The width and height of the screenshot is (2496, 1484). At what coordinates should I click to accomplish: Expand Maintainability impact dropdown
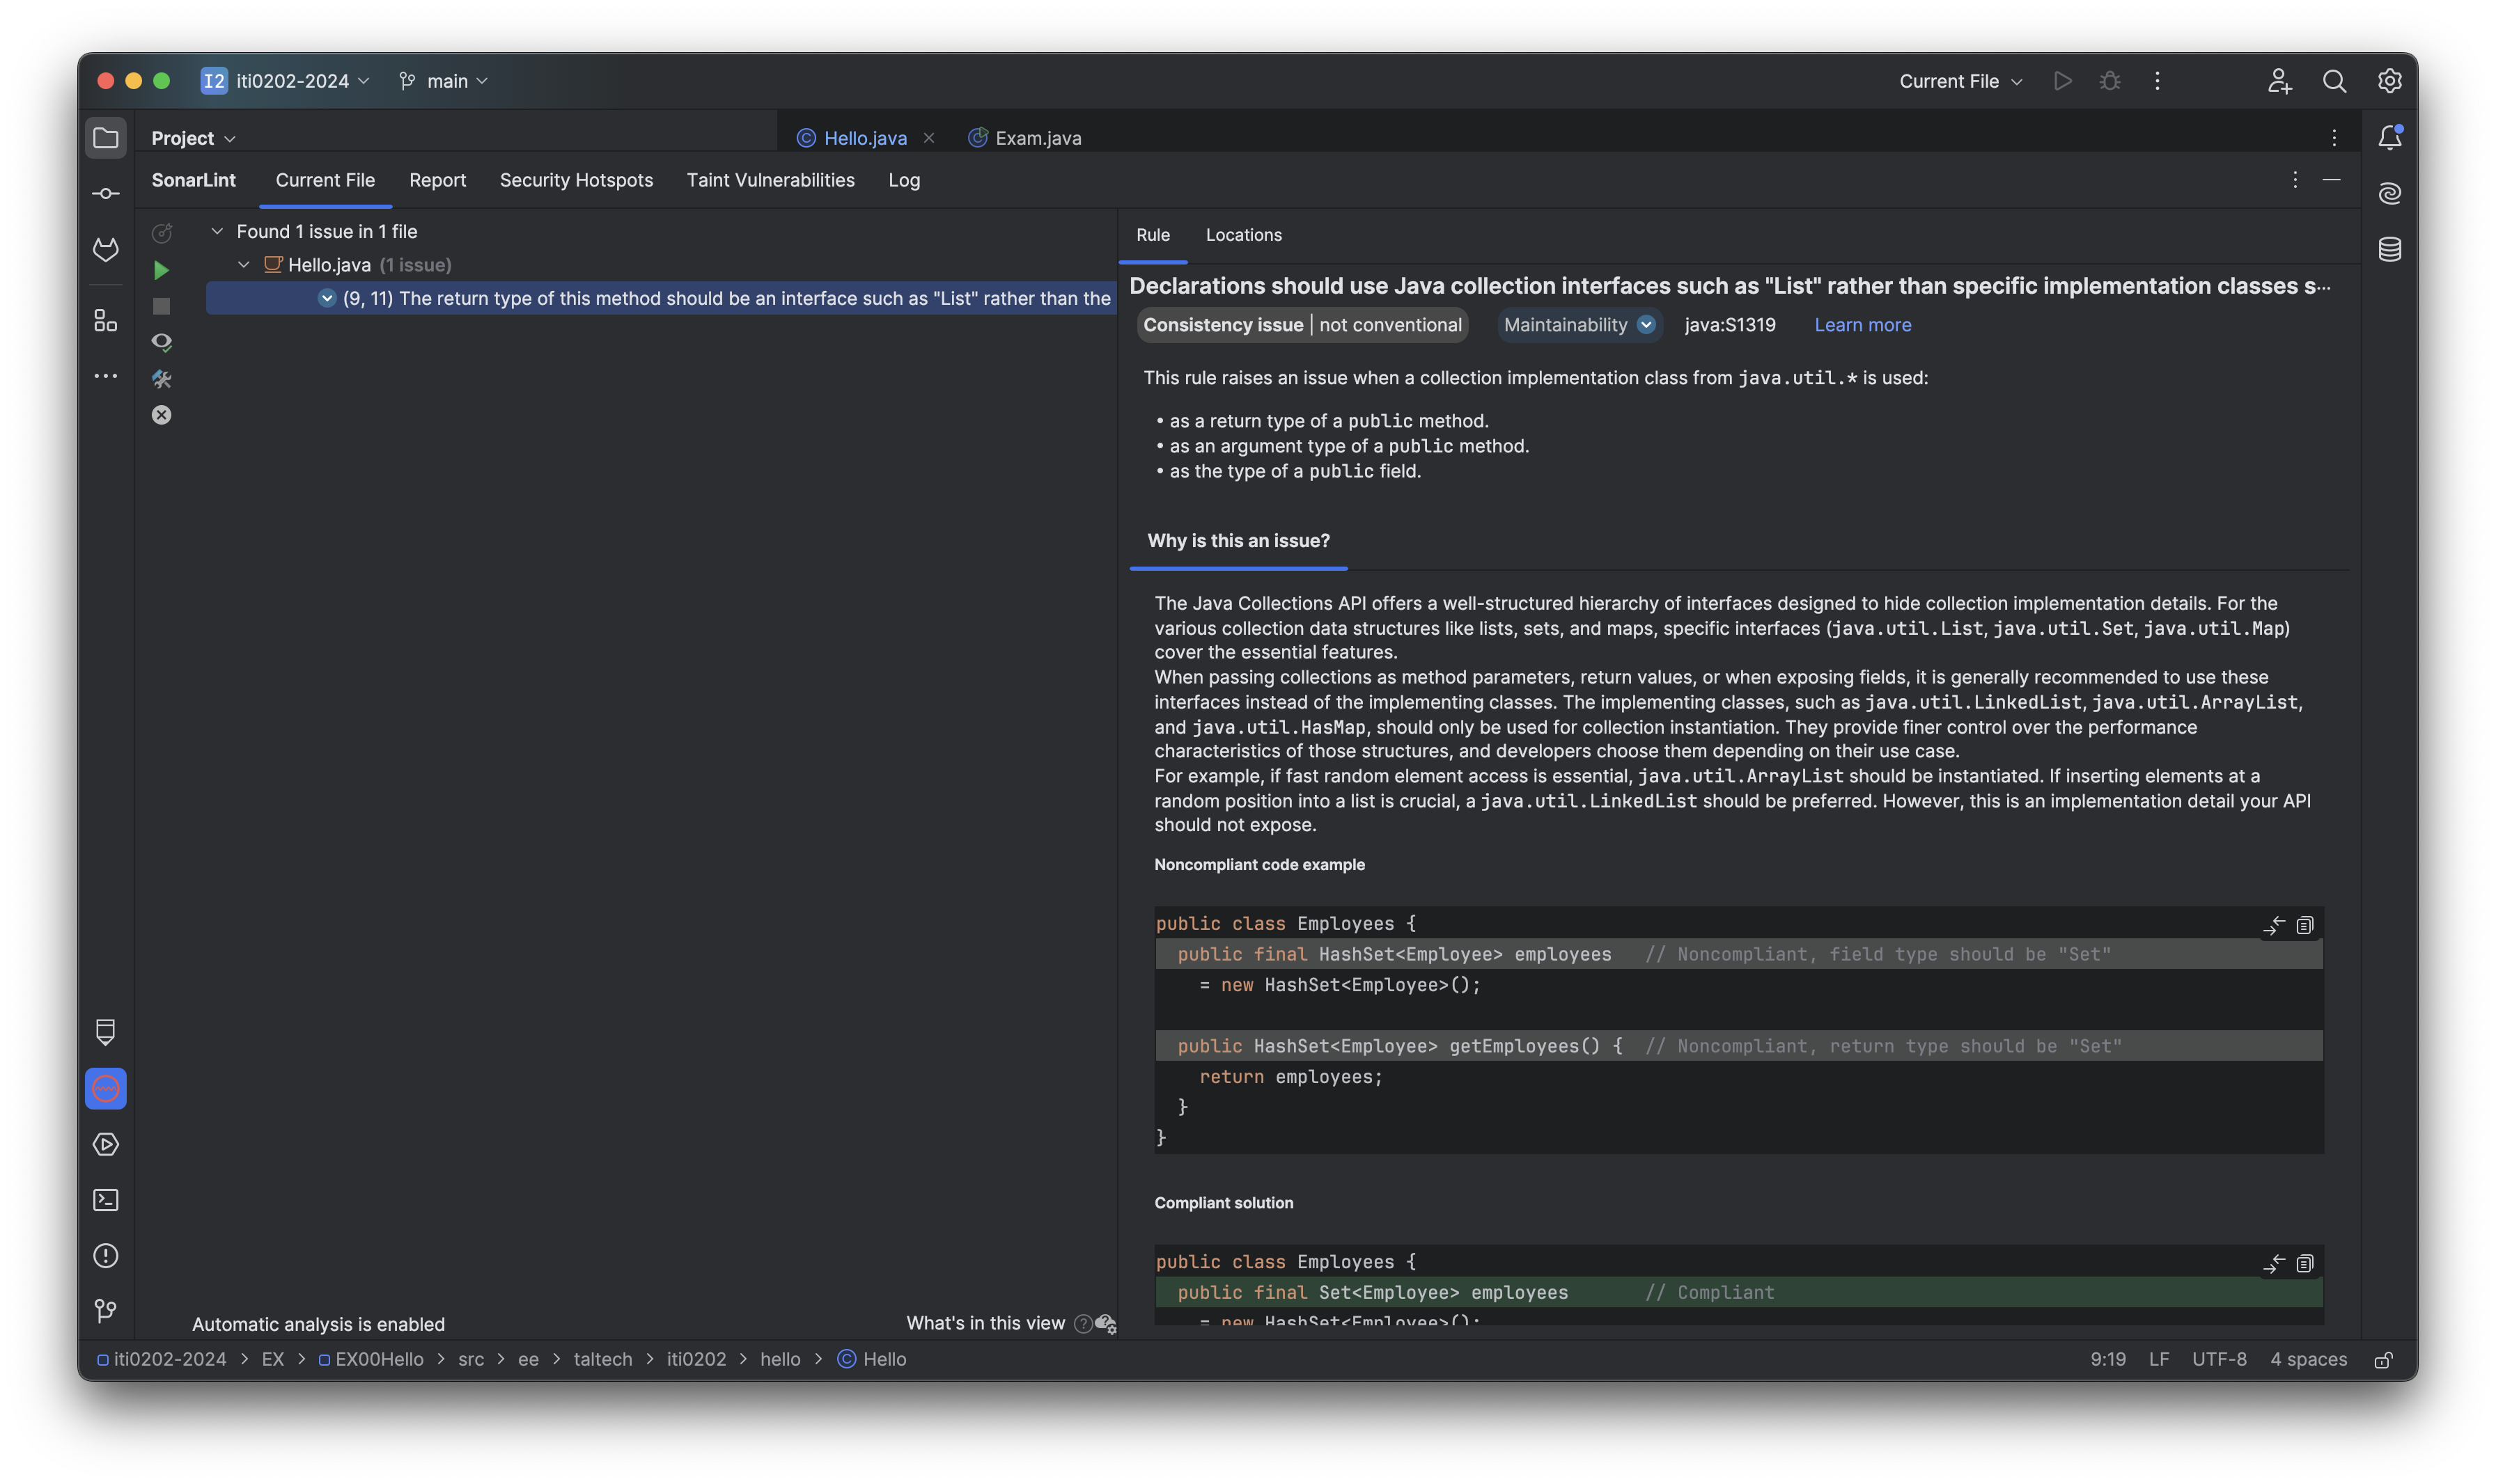coord(1646,325)
